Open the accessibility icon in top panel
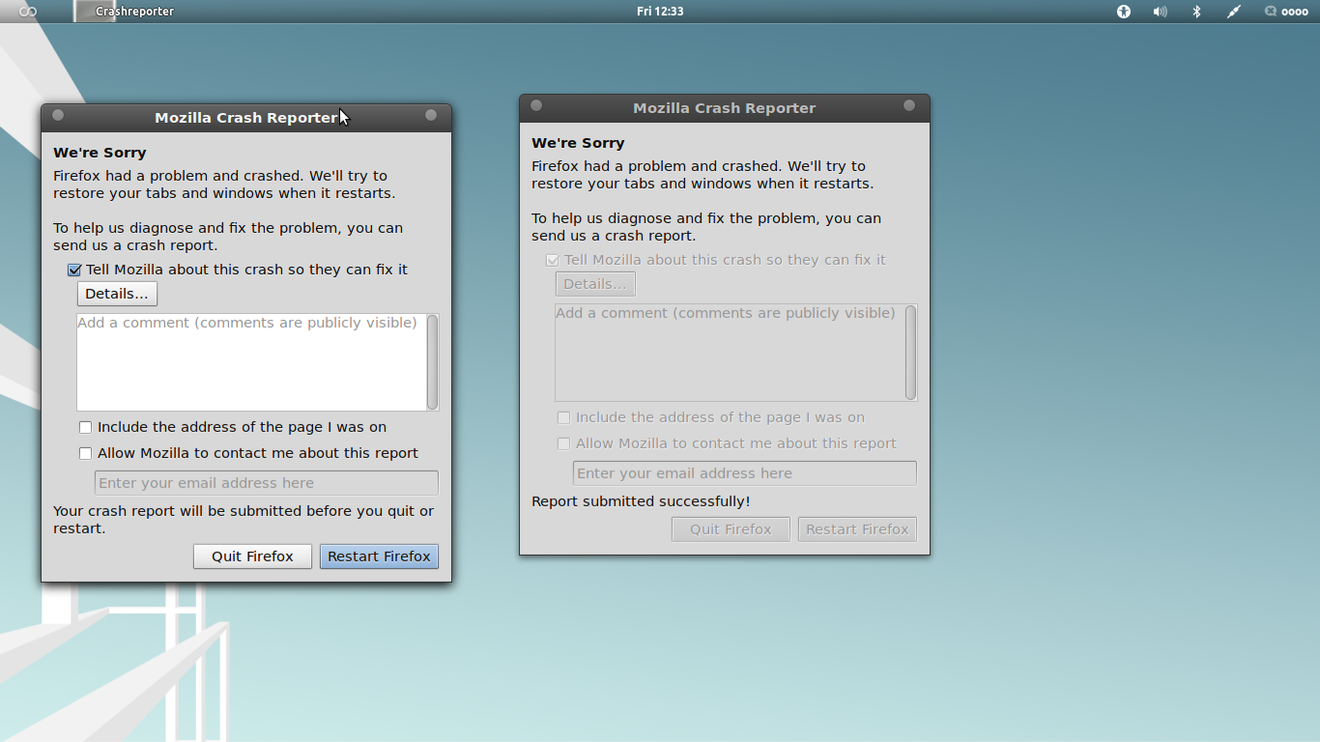1320x742 pixels. point(1124,12)
